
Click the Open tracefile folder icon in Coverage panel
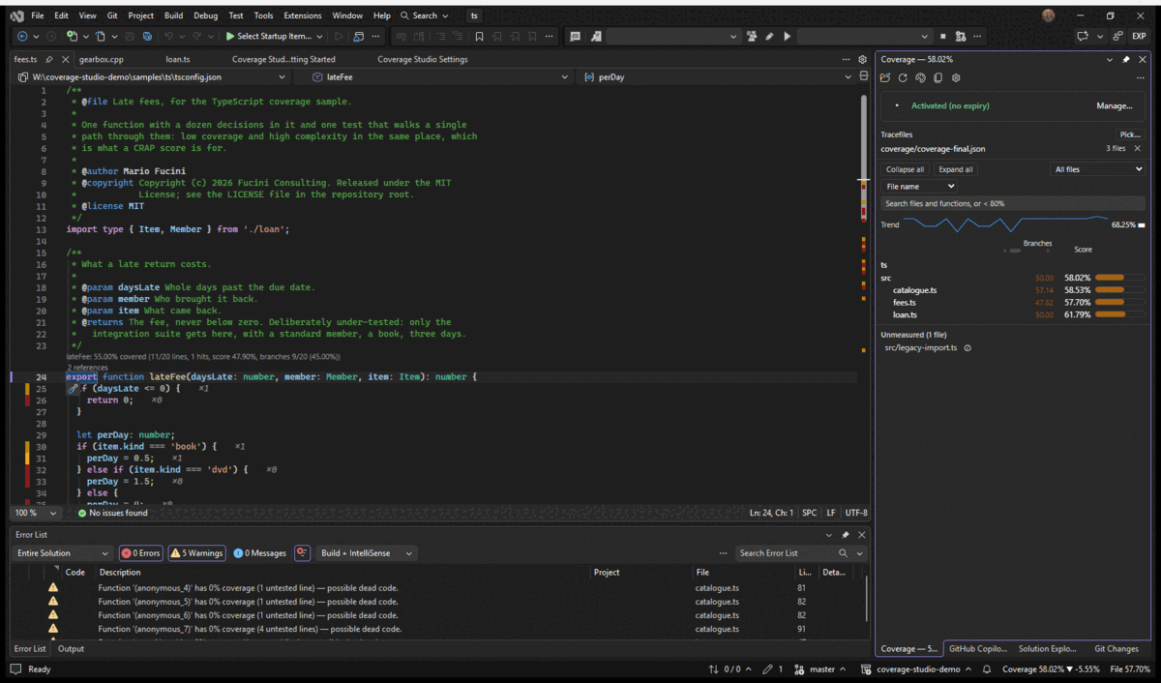coord(885,77)
